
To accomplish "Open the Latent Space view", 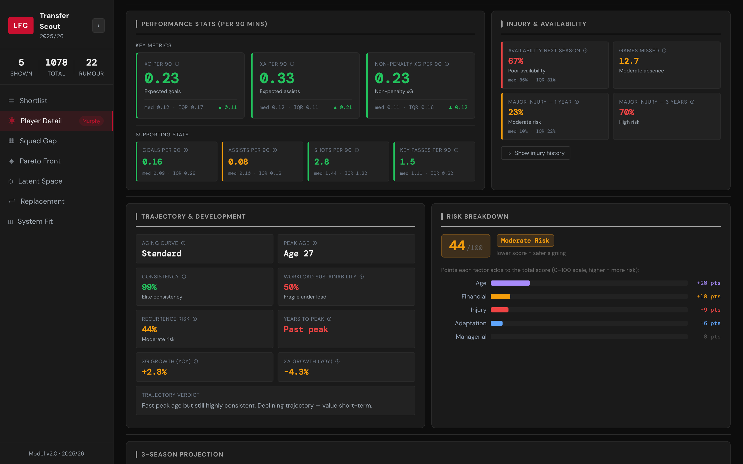I will click(x=40, y=181).
